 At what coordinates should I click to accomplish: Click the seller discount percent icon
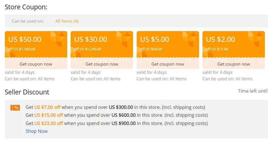(15, 108)
